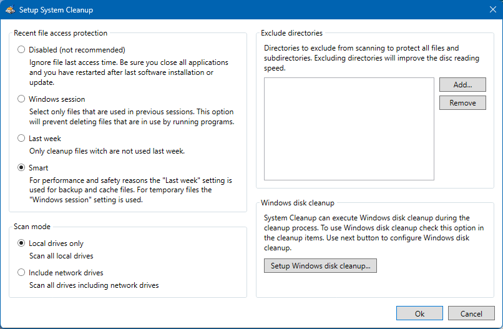This screenshot has height=329, width=503.
Task: Click the 'Scan all local drives' description text
Action: pyautogui.click(x=61, y=256)
